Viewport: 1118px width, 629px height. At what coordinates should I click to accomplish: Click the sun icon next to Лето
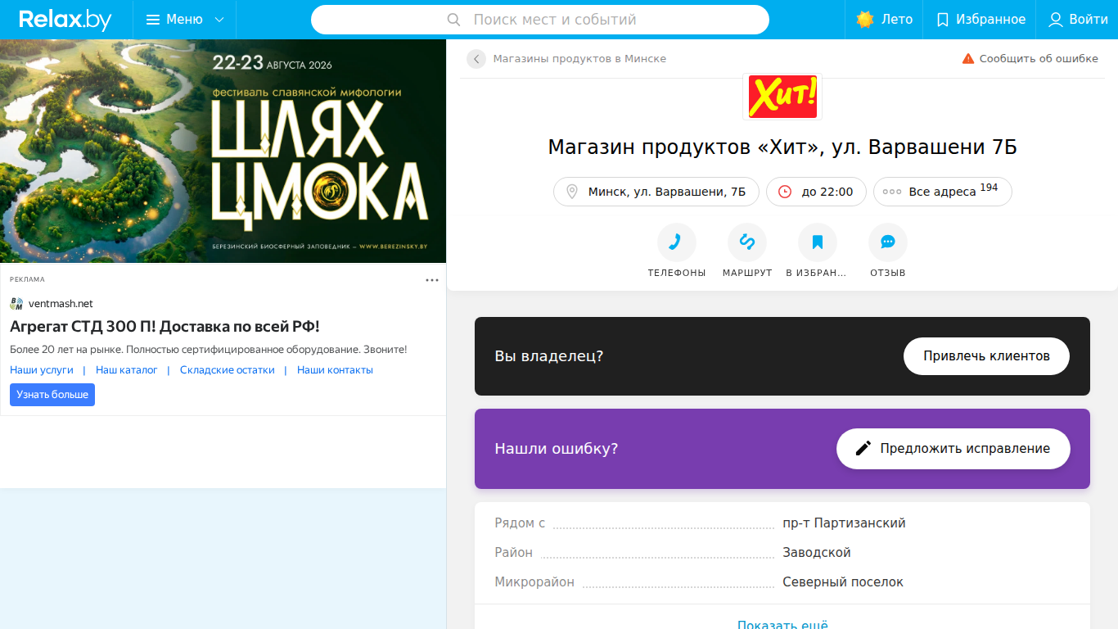pos(865,20)
